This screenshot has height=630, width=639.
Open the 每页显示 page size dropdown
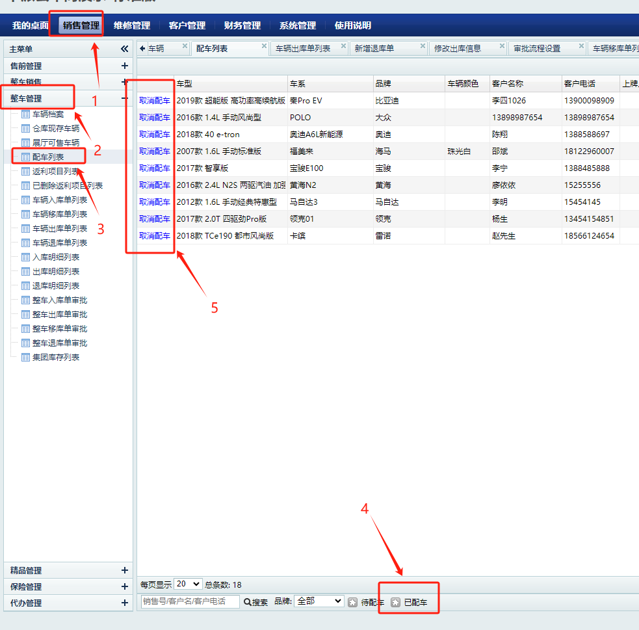pyautogui.click(x=188, y=584)
